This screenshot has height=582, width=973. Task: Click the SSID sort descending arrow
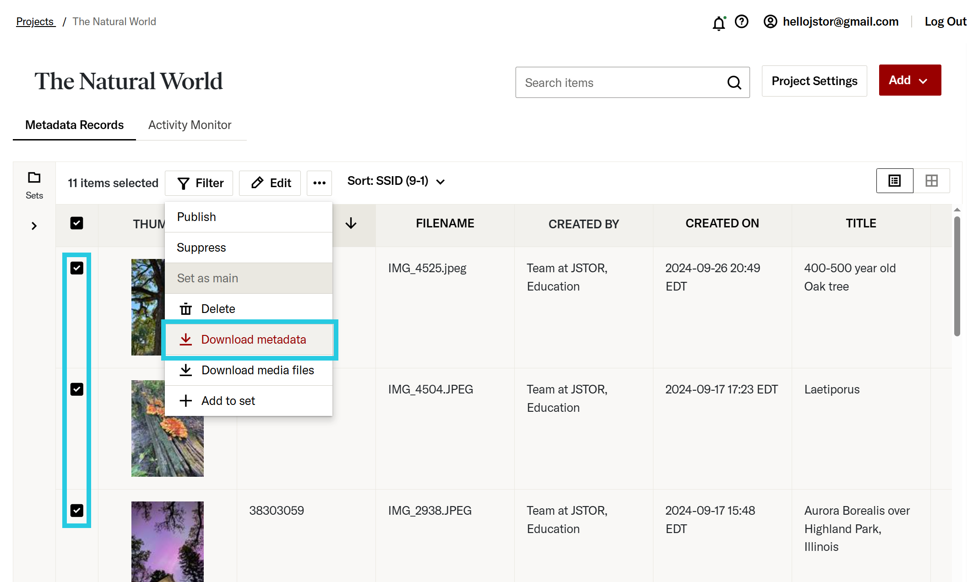(x=351, y=223)
